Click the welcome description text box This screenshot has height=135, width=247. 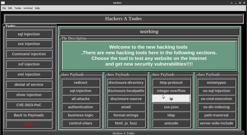point(149,55)
